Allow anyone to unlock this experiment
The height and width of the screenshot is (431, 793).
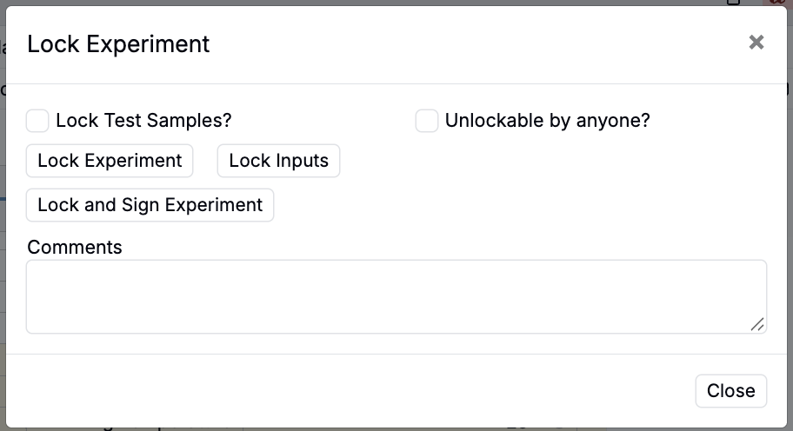[x=427, y=121]
